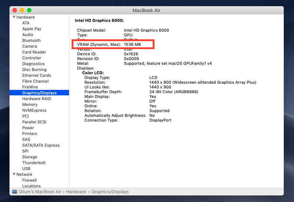Click the green zoom window button
294x202 pixels.
(x=29, y=10)
